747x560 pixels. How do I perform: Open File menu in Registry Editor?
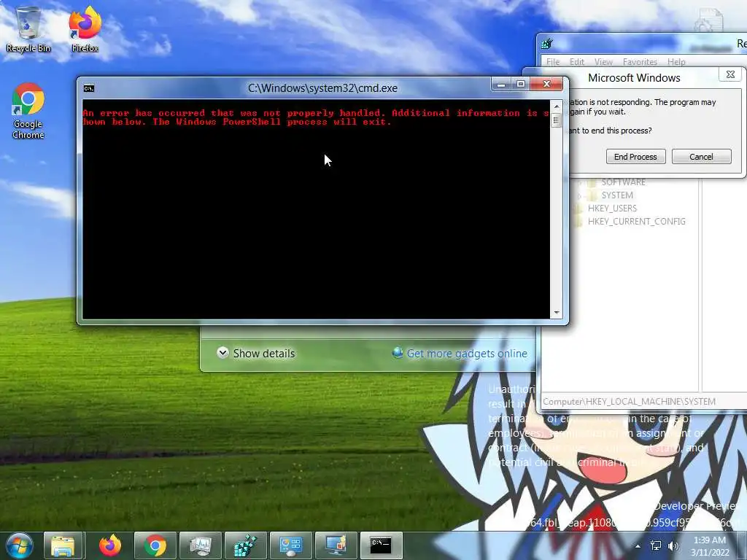pos(553,62)
